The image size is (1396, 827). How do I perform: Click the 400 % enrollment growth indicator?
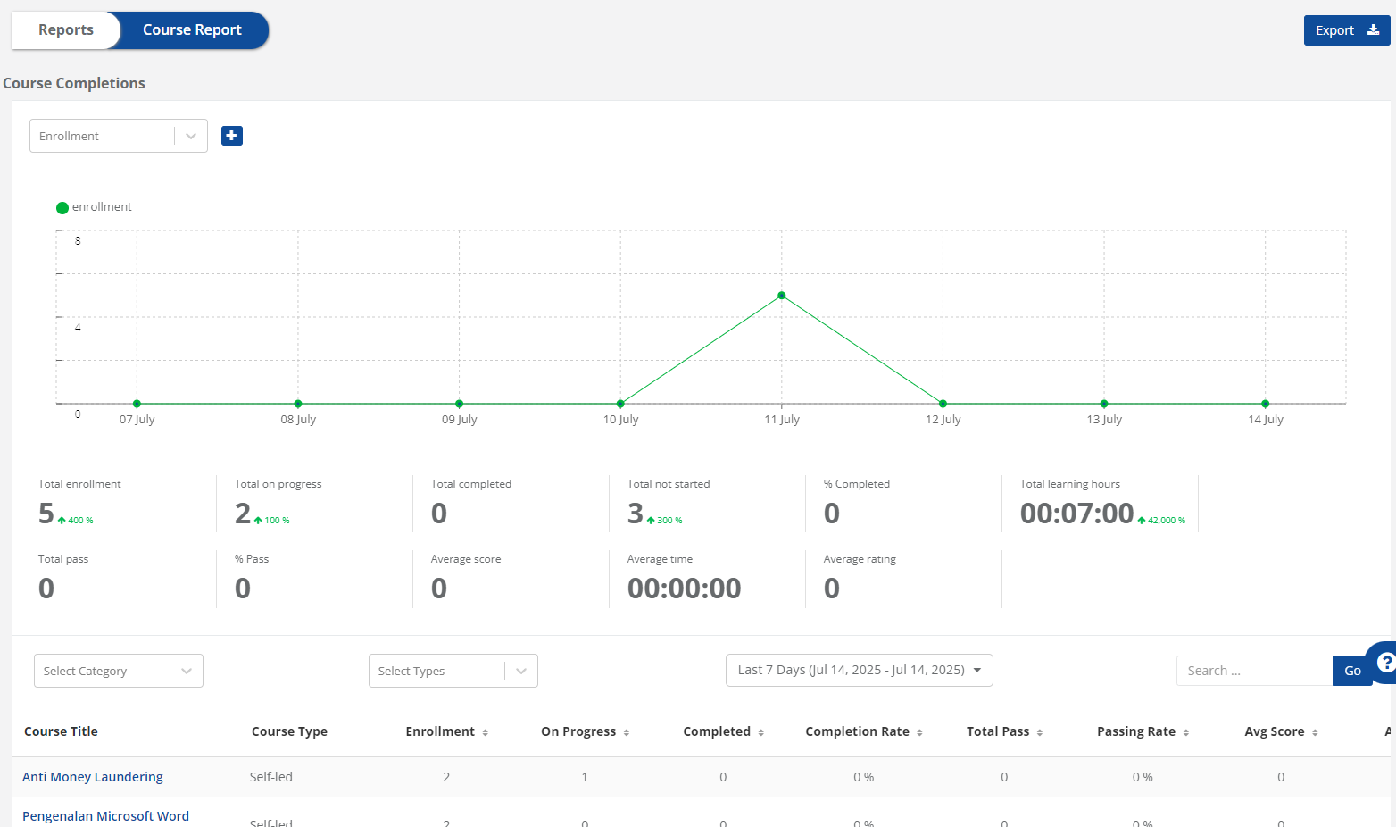pyautogui.click(x=76, y=521)
